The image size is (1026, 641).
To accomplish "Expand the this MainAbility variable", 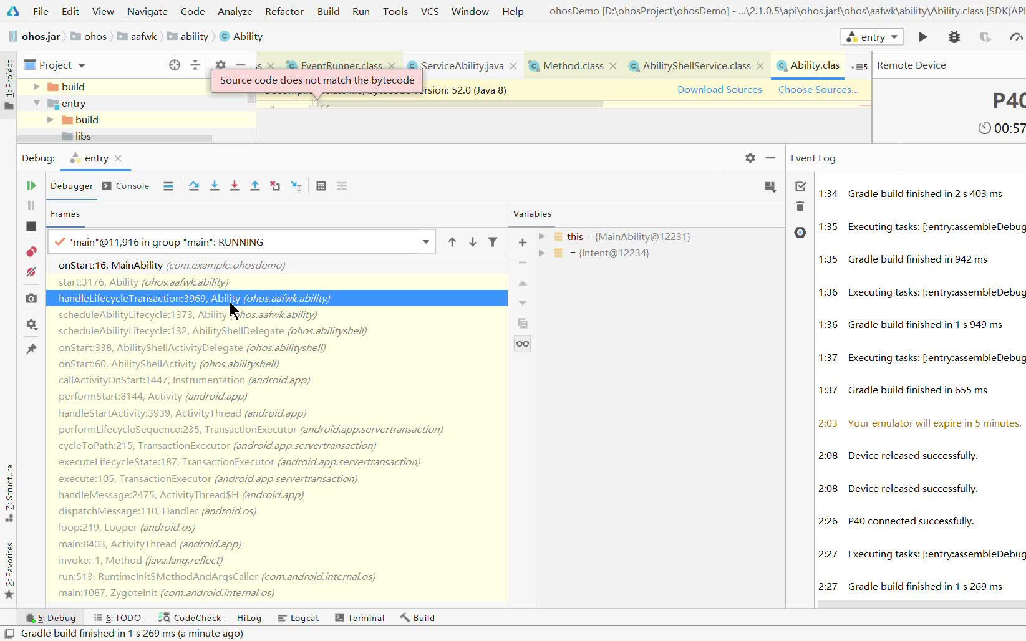I will (x=542, y=236).
